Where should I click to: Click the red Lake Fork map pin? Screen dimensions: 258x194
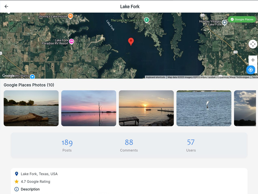[x=131, y=42]
